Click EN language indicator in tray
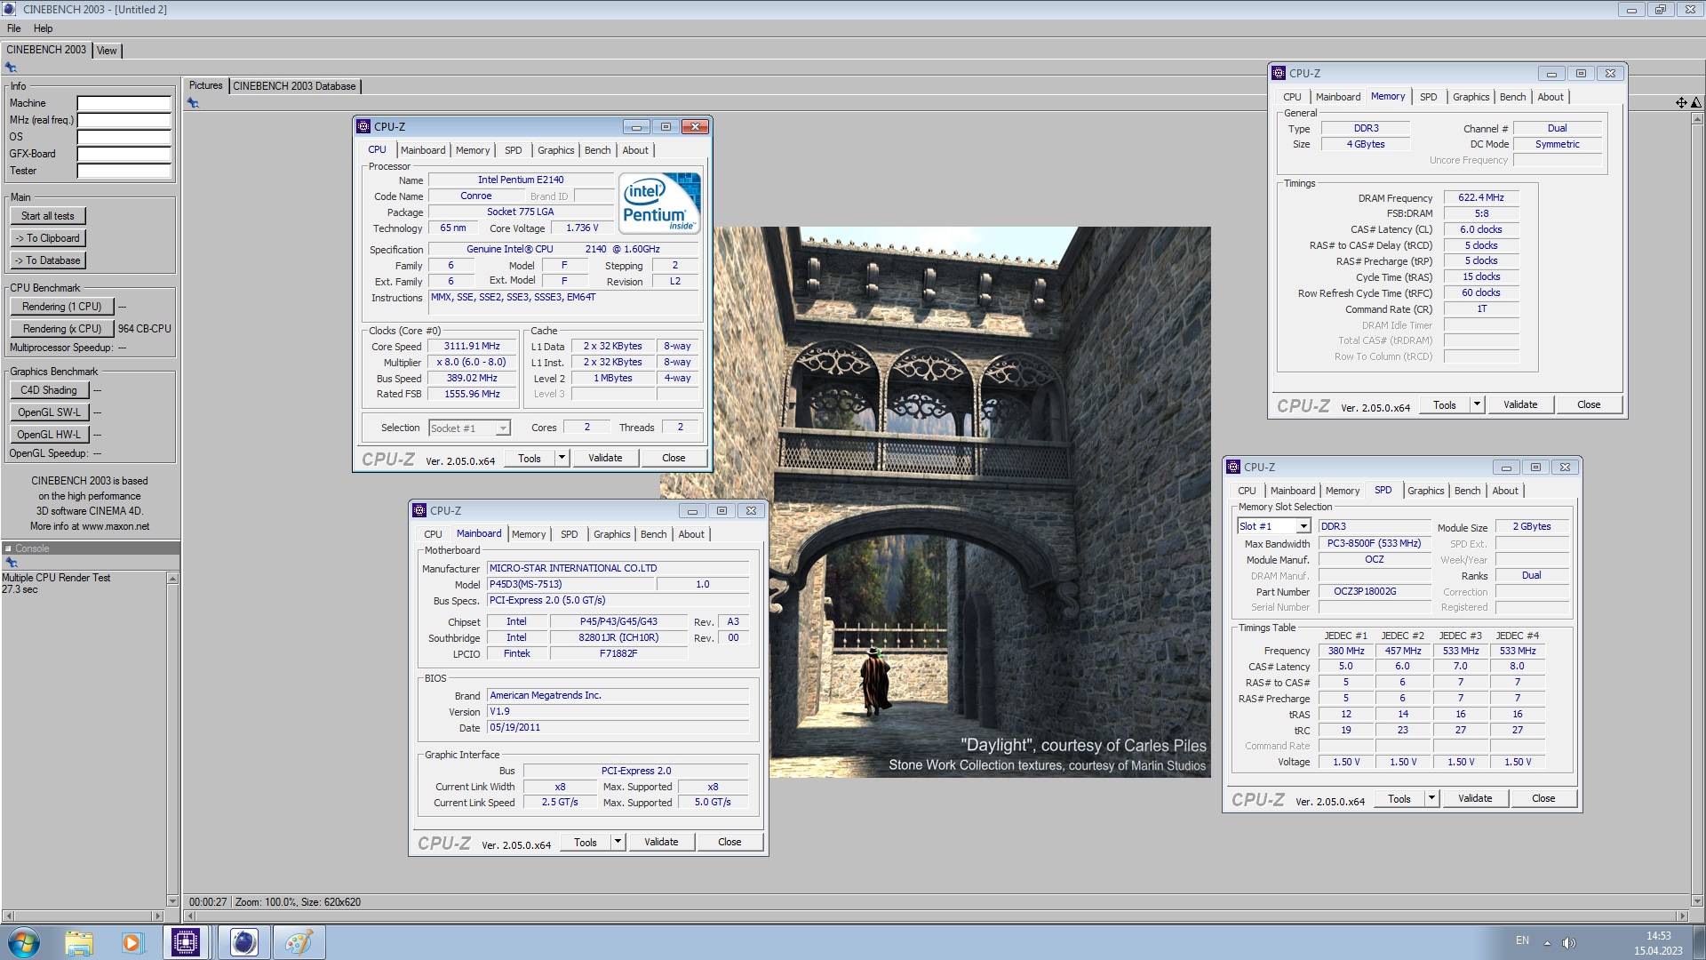The image size is (1706, 960). [x=1522, y=940]
